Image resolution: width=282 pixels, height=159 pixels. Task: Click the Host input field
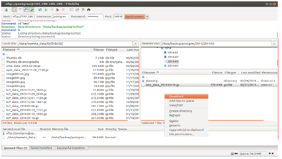pyautogui.click(x=23, y=17)
